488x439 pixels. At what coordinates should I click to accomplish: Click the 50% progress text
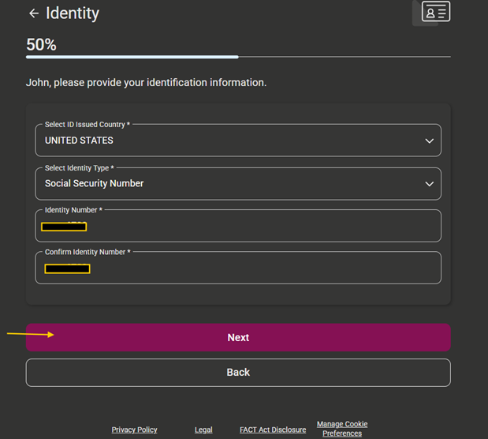[42, 44]
